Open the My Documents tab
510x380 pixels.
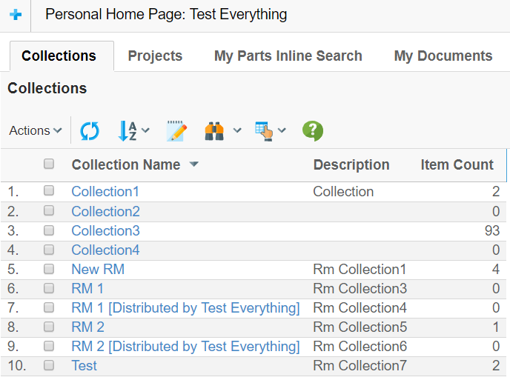(443, 56)
